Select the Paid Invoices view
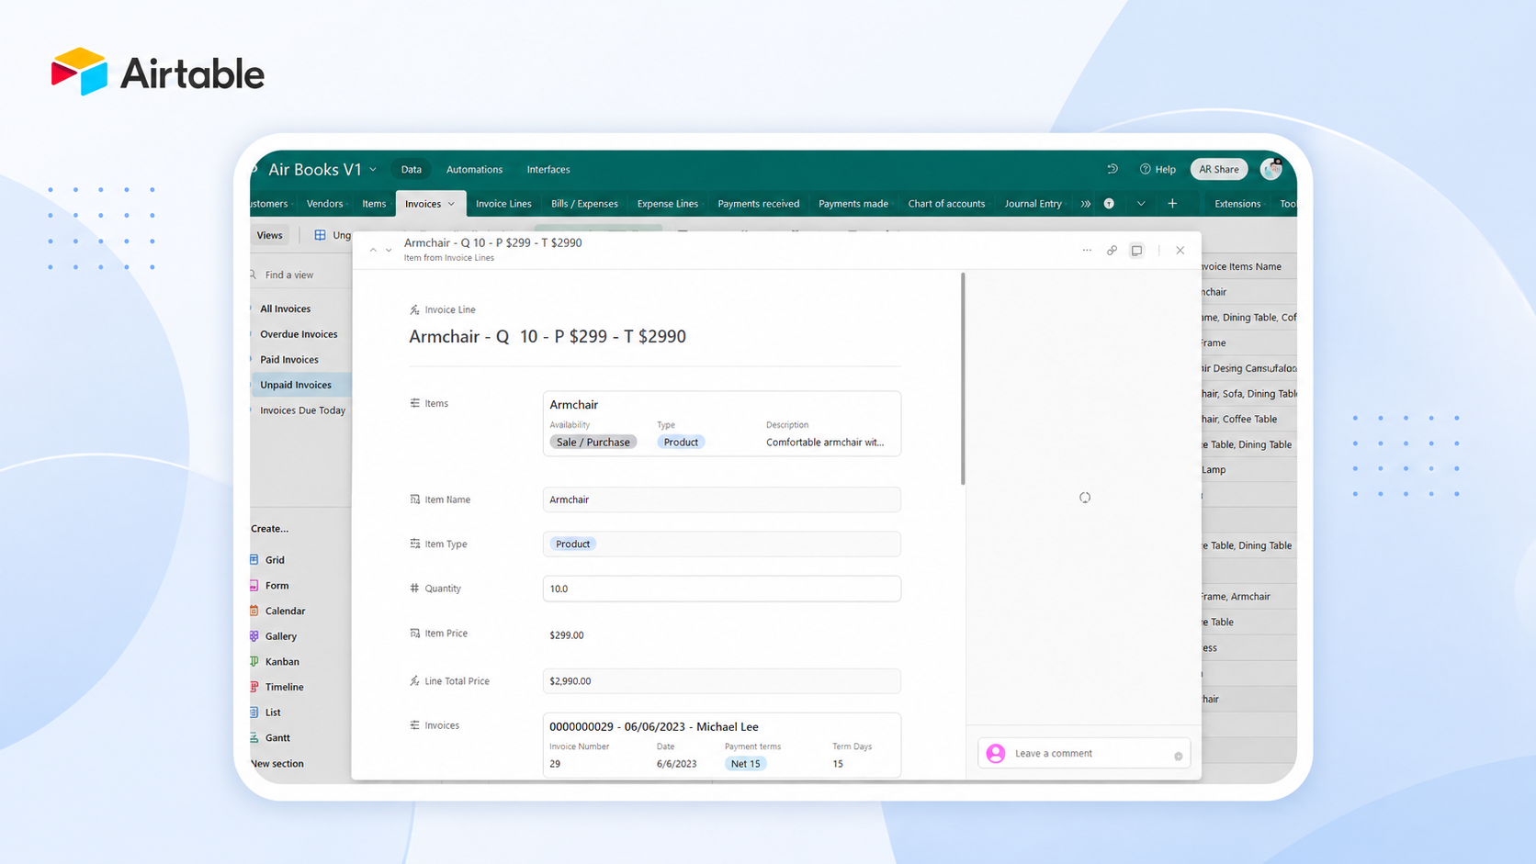Screen dimensions: 1536x864 (x=289, y=360)
